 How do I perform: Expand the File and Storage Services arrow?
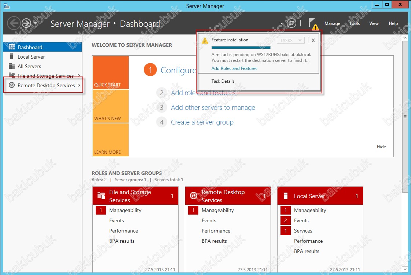[78, 76]
